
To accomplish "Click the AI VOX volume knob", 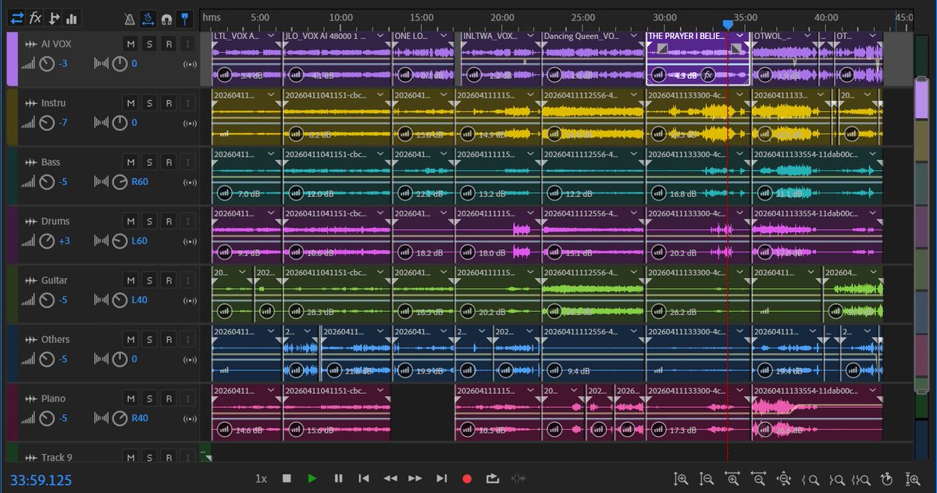I will click(x=47, y=63).
